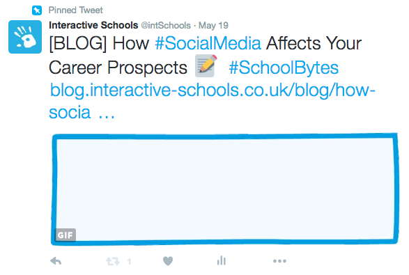The height and width of the screenshot is (275, 409).
Task: Follow the blog.interactive-schools.co.uk link
Action: [x=213, y=101]
